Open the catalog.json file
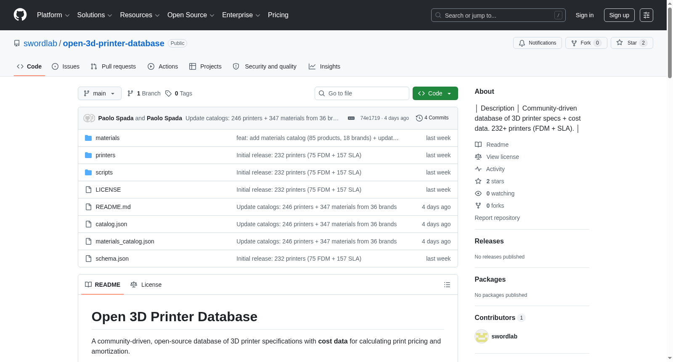 pyautogui.click(x=111, y=224)
